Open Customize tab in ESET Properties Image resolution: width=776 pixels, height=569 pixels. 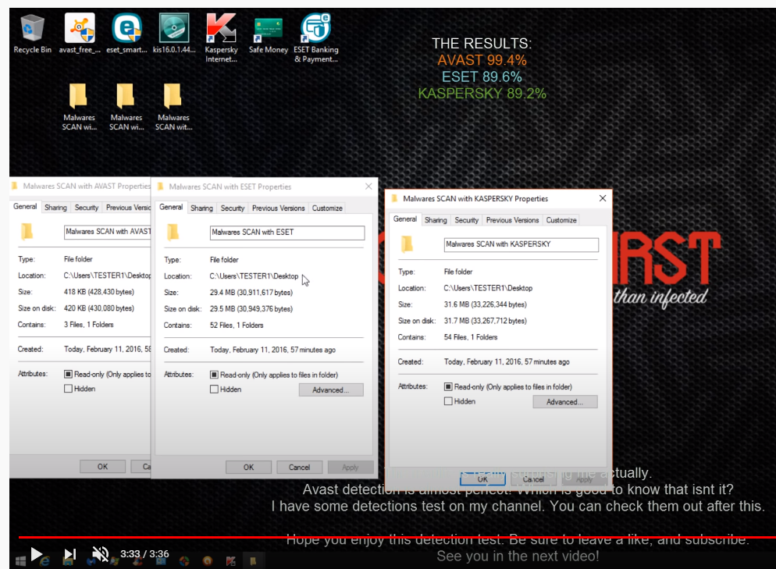pyautogui.click(x=327, y=208)
